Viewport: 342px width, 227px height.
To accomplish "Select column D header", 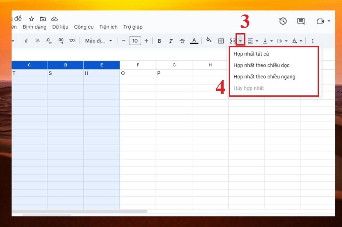I will (65, 65).
